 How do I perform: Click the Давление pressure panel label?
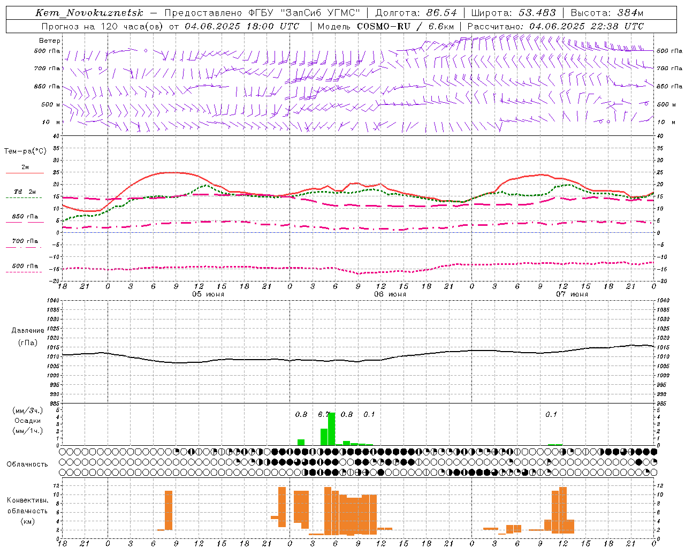coord(28,331)
